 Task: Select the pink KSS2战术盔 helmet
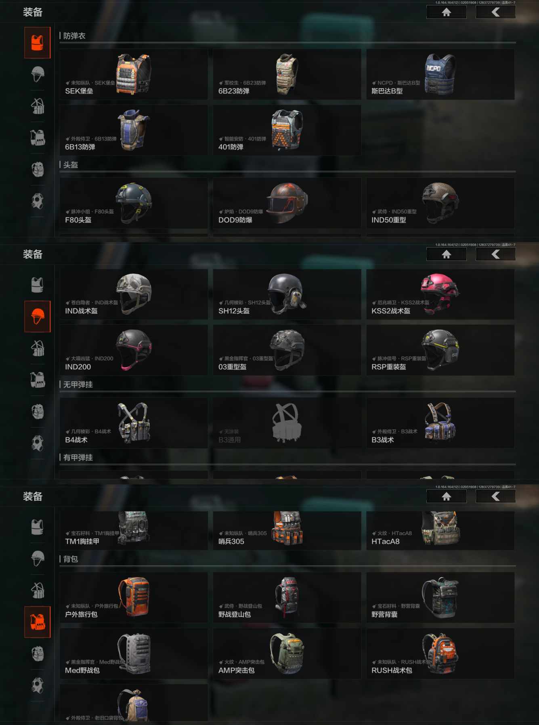pyautogui.click(x=440, y=294)
